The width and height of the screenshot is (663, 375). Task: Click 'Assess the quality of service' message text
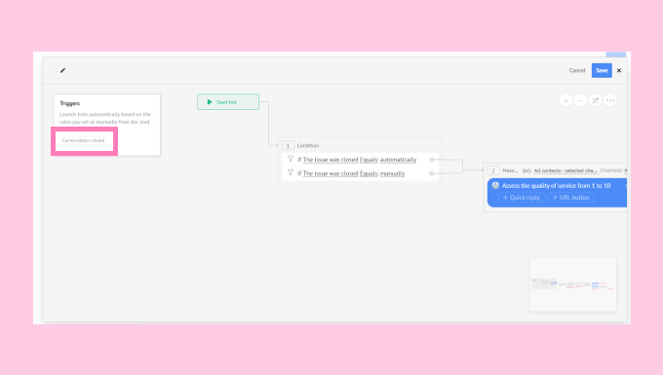pyautogui.click(x=556, y=186)
